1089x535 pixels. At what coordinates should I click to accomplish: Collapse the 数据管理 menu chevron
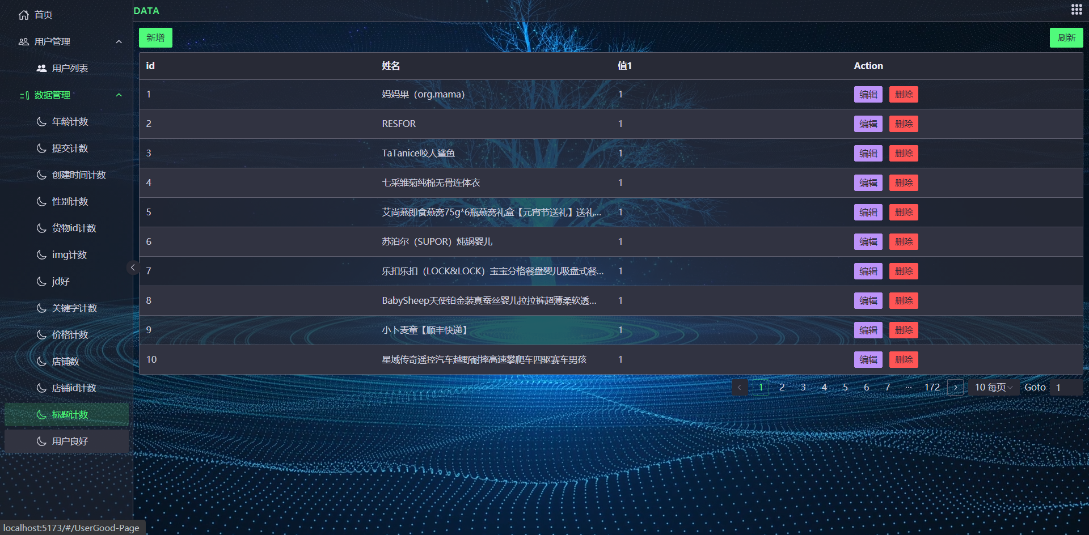119,95
